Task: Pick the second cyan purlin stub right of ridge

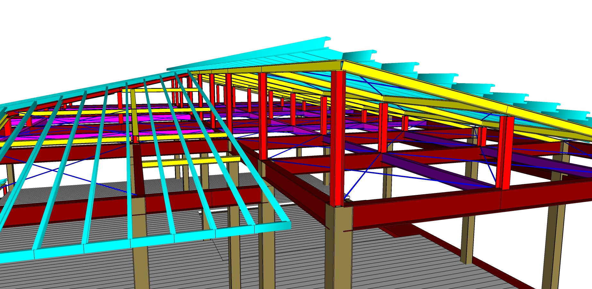Action: [398, 67]
